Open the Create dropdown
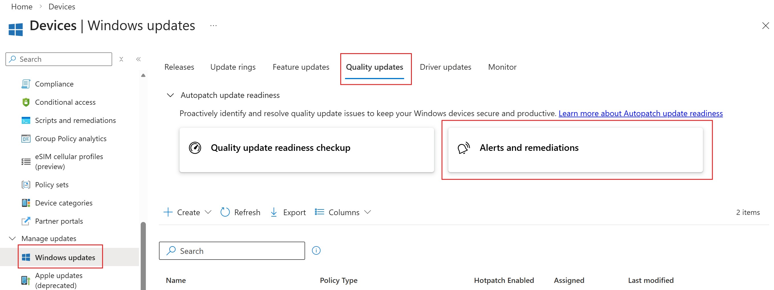 click(188, 212)
